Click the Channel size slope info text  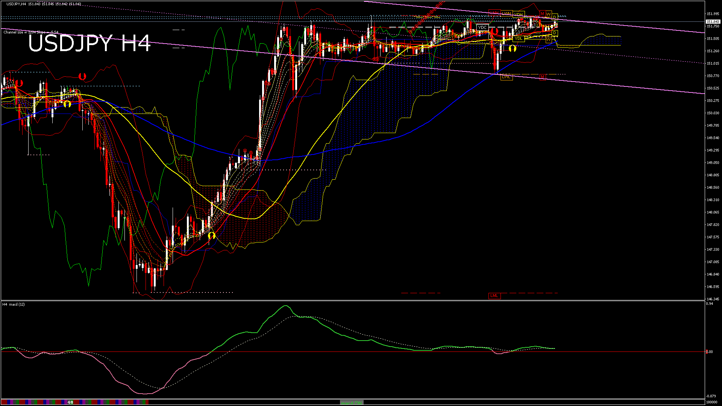(x=31, y=32)
